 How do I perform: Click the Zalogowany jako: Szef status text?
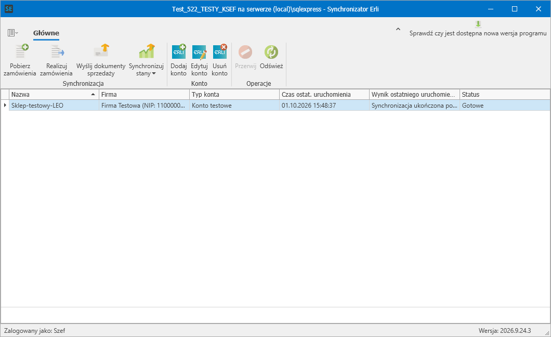tap(34, 331)
